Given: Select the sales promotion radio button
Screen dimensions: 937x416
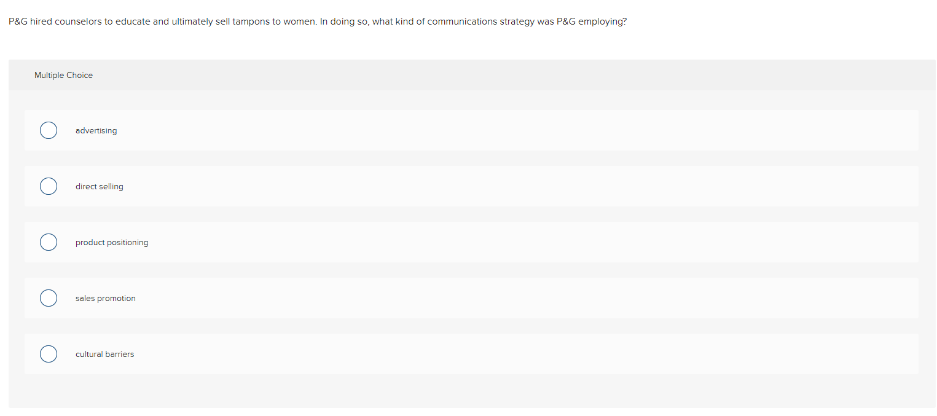Looking at the screenshot, I should pos(49,298).
